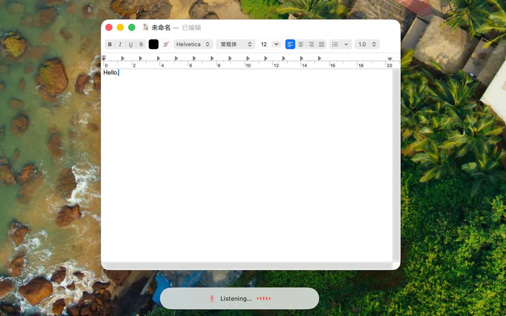Click the Hello. text in document
Viewport: 506px width, 316px height.
pyautogui.click(x=110, y=73)
